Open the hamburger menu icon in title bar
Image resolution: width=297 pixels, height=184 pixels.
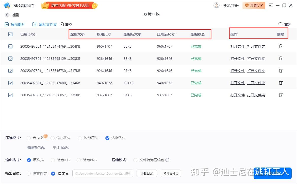[271, 5]
